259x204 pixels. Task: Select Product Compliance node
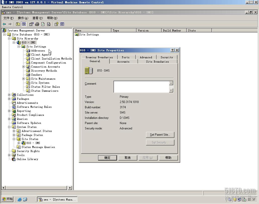(30, 115)
